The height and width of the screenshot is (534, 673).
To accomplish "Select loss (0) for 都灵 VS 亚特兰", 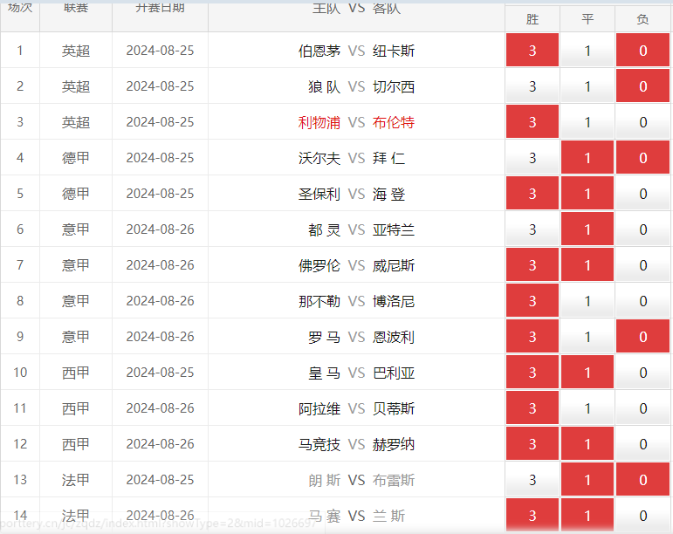I will (x=642, y=229).
